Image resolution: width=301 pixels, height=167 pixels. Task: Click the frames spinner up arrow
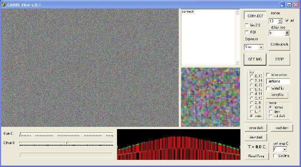280,20
